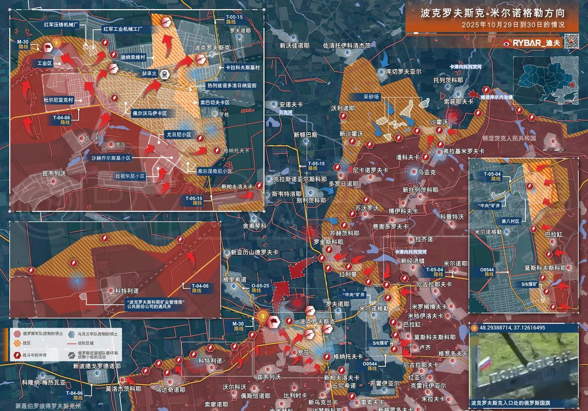Click the 热列兹诺多洛日纳亚街 label
588x411 pixels.
pos(232,86)
